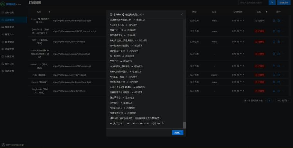The width and height of the screenshot is (293, 148).
Task: Open 依赖管理 in the sidebar
Action: tap(9, 49)
